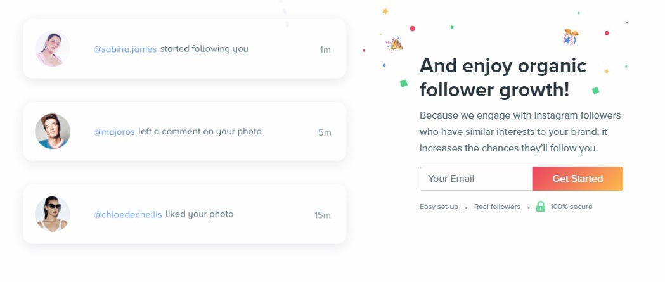Open the @majoros username link
Image resolution: width=665 pixels, height=282 pixels.
tap(115, 132)
